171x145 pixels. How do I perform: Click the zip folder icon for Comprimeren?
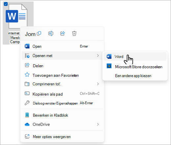tap(27, 84)
